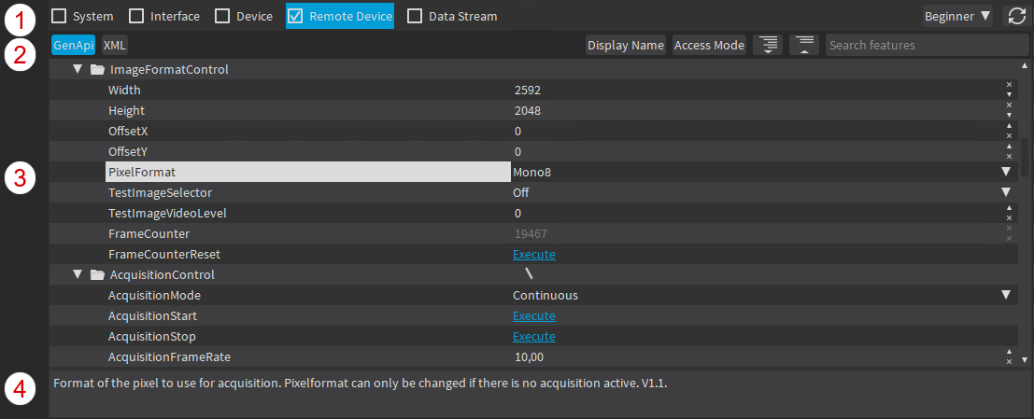Open the PixelFormat Mono8 dropdown

click(1006, 172)
